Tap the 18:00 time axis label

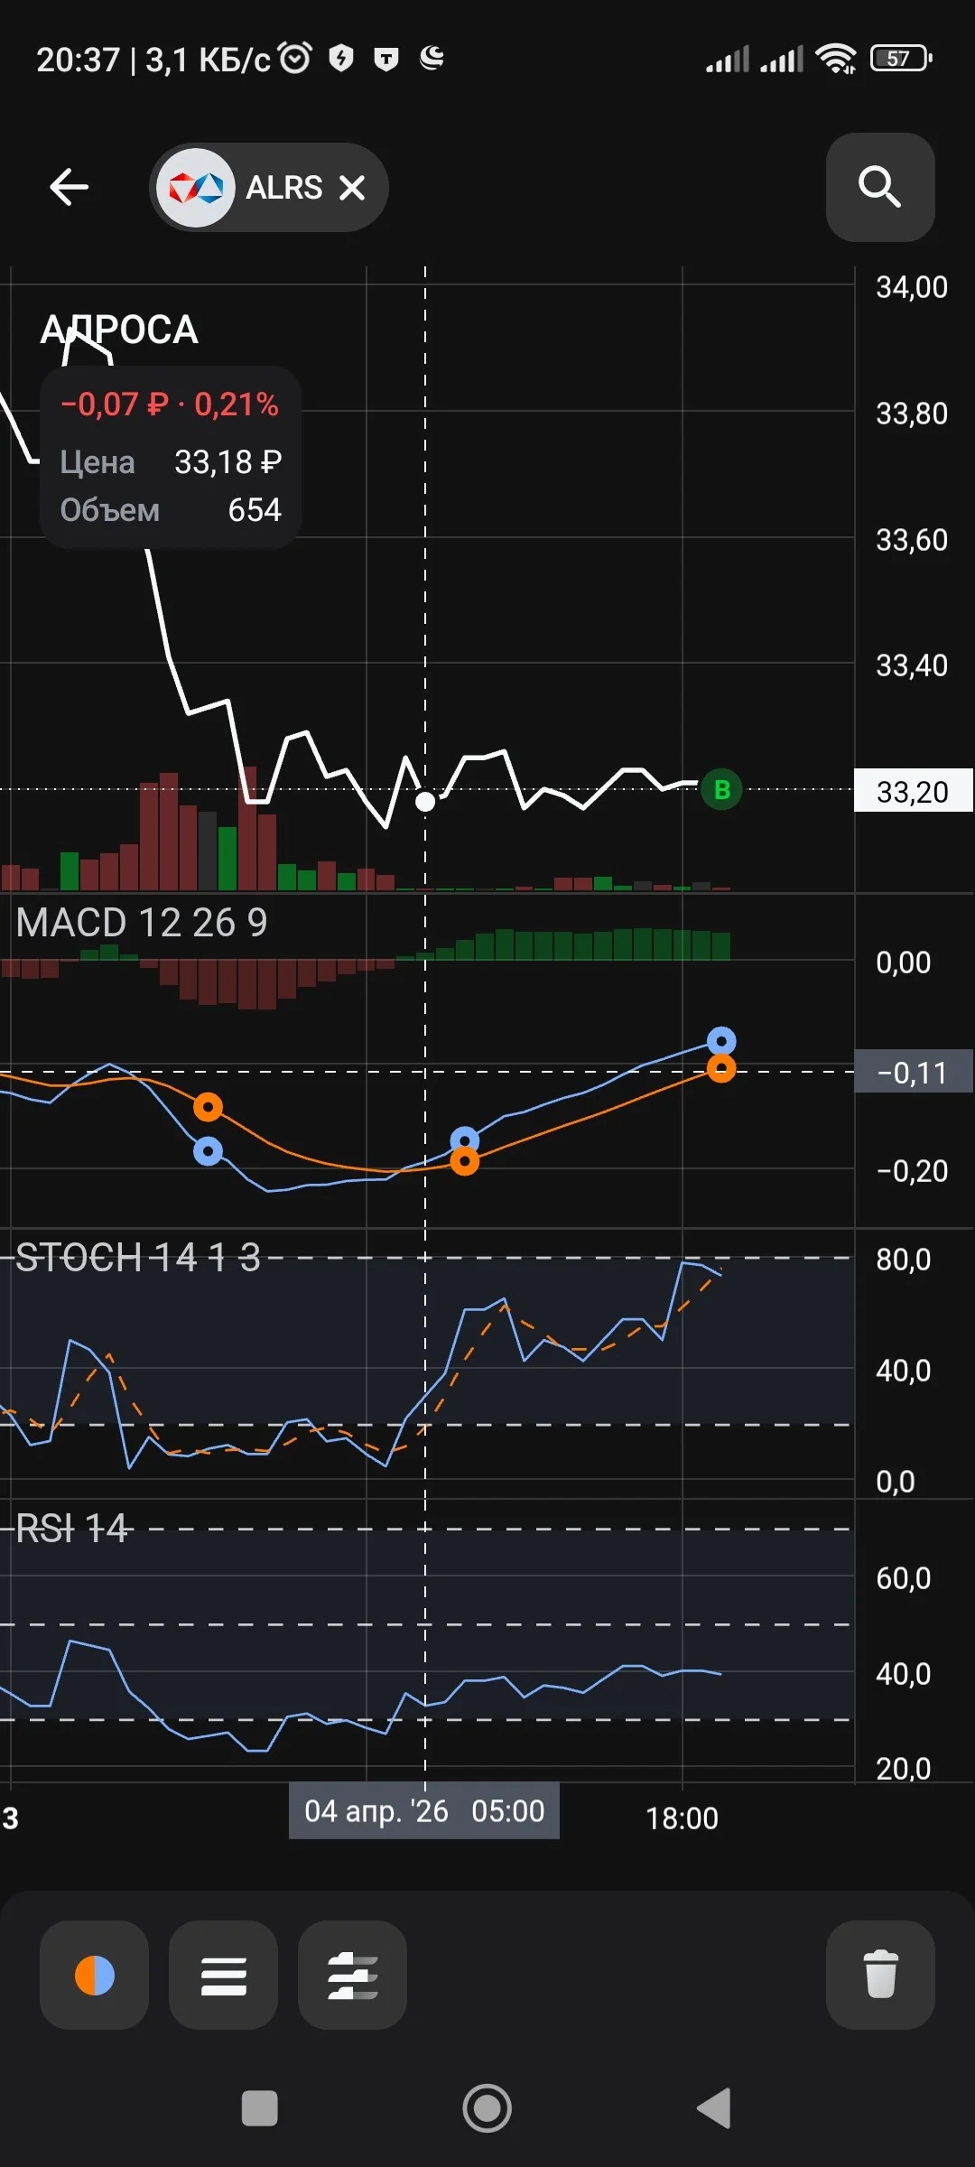coord(682,1818)
